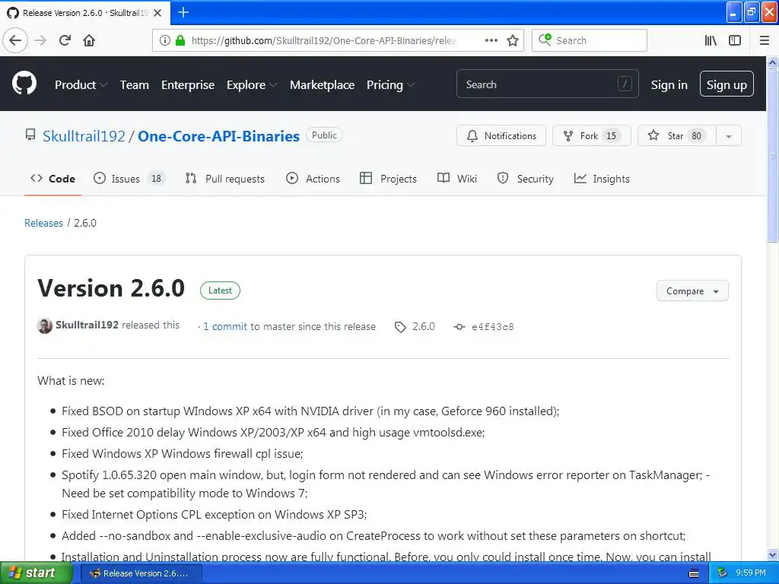Open the Security tab
The width and height of the screenshot is (779, 584).
(525, 179)
